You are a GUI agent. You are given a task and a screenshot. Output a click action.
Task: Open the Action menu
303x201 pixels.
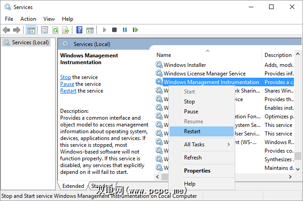28,19
